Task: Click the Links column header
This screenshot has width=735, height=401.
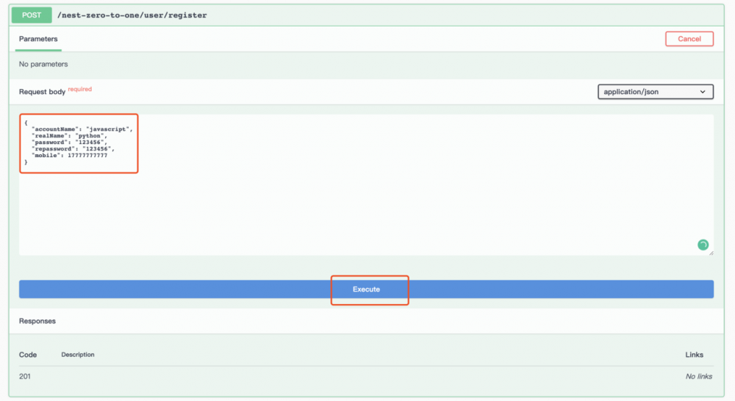Action: [x=695, y=355]
